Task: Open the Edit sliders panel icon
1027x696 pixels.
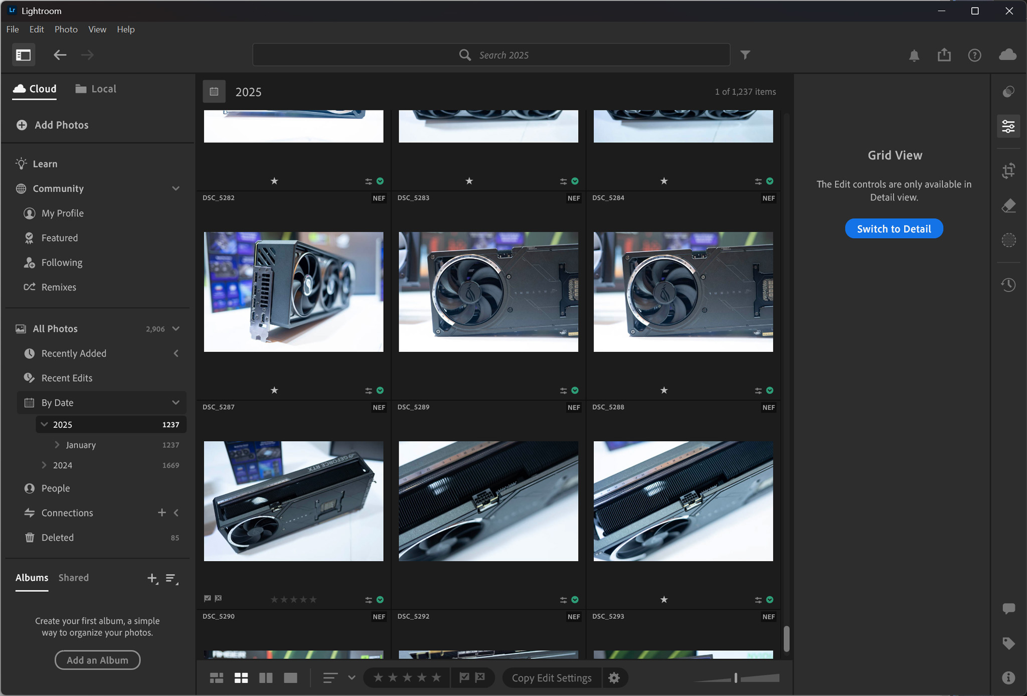Action: tap(1008, 126)
